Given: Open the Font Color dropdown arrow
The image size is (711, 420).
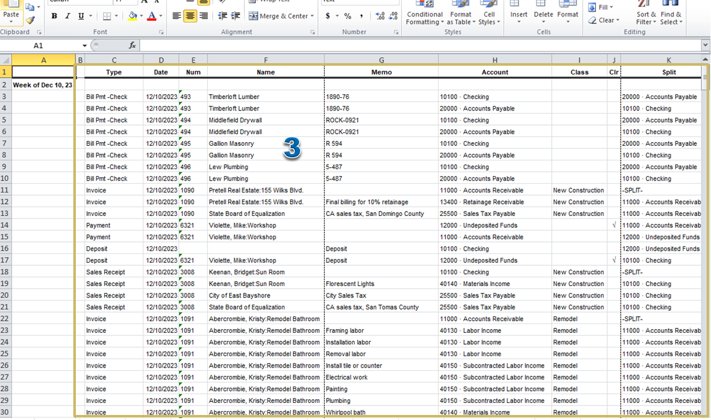Looking at the screenshot, I should tap(162, 16).
